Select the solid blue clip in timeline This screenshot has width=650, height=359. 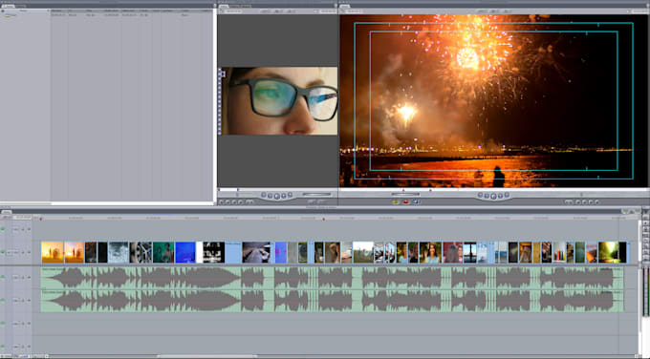point(185,252)
